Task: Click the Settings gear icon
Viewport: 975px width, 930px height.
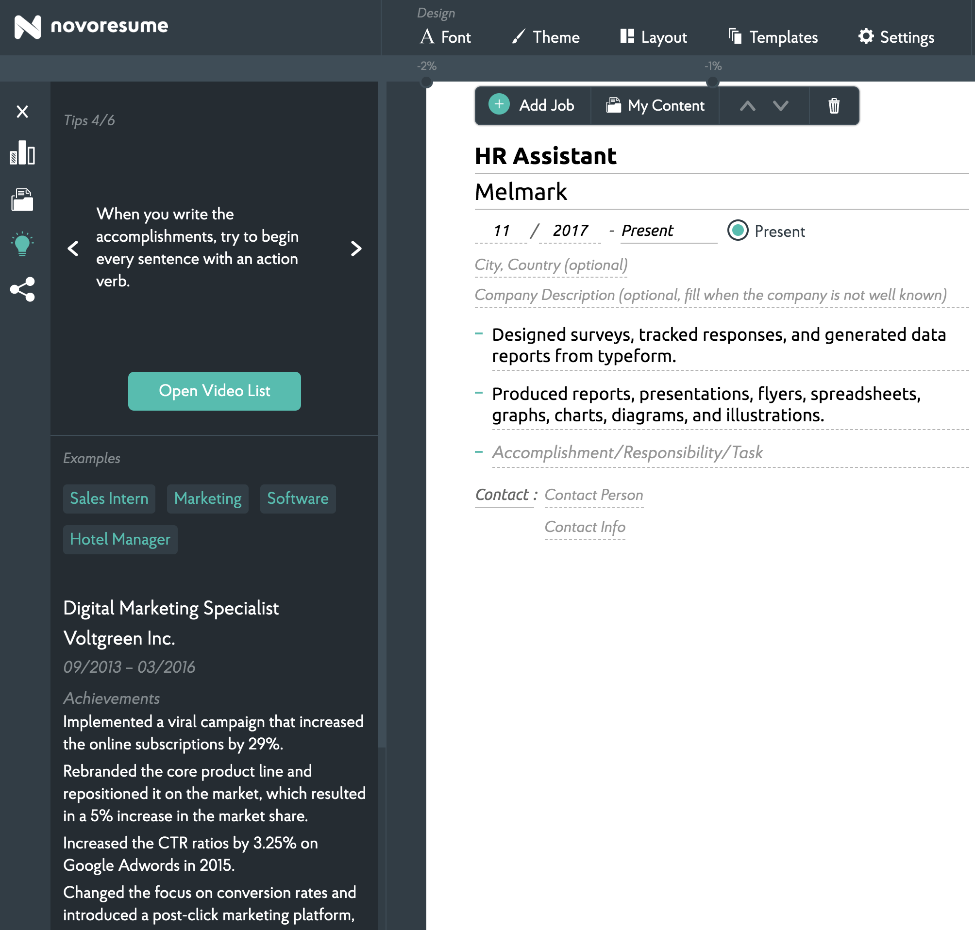Action: [865, 36]
